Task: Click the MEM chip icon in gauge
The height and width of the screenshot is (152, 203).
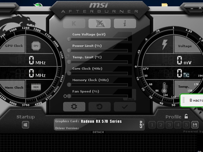Action: click(x=36, y=87)
